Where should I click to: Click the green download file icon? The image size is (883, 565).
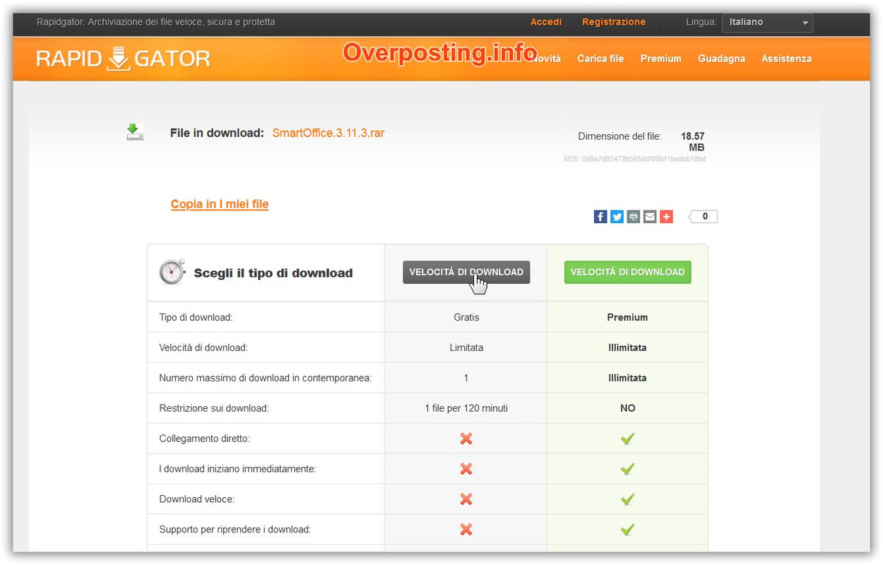[x=135, y=132]
